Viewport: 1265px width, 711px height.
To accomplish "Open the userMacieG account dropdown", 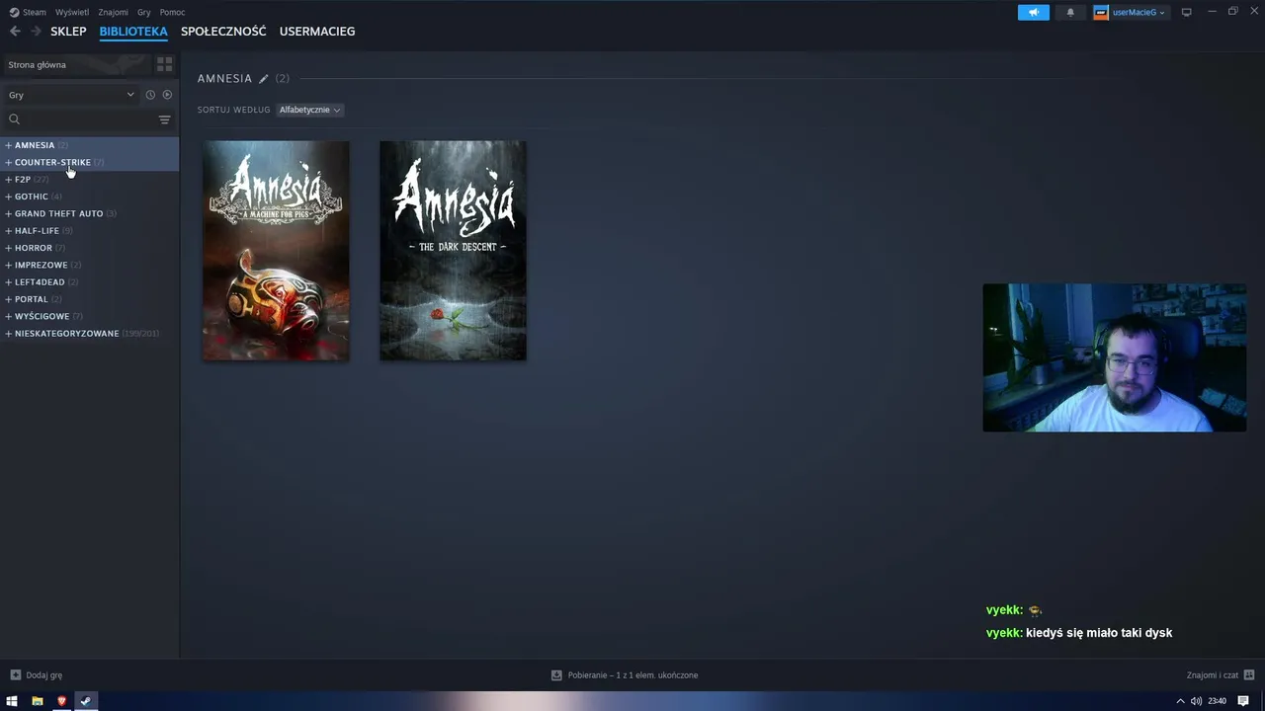I will coord(1131,12).
